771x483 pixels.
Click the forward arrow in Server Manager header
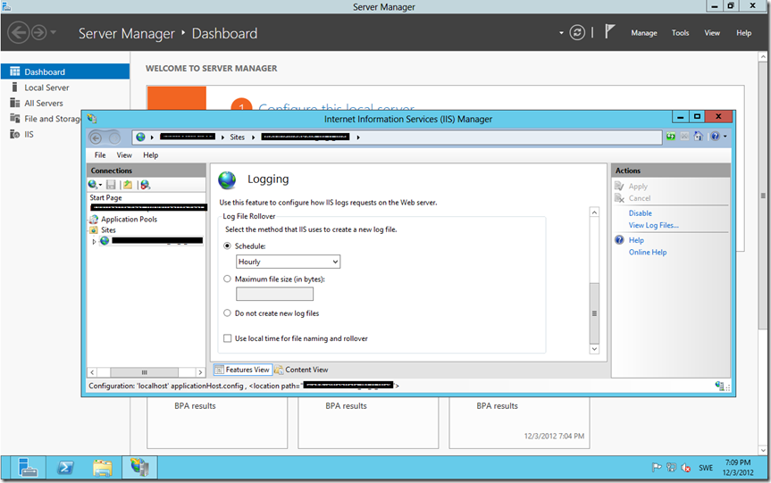click(38, 33)
